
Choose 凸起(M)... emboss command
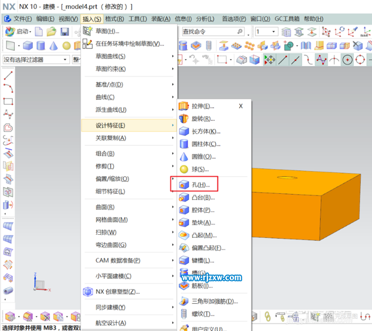click(x=214, y=235)
